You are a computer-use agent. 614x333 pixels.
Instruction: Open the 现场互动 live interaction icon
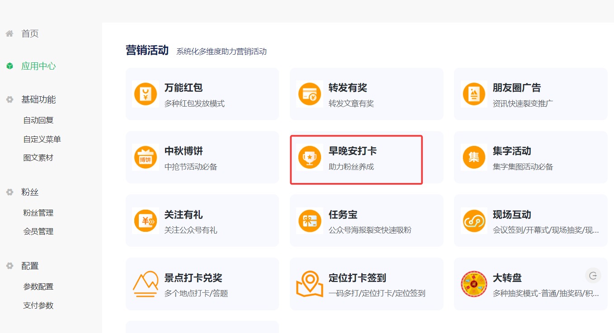(473, 220)
